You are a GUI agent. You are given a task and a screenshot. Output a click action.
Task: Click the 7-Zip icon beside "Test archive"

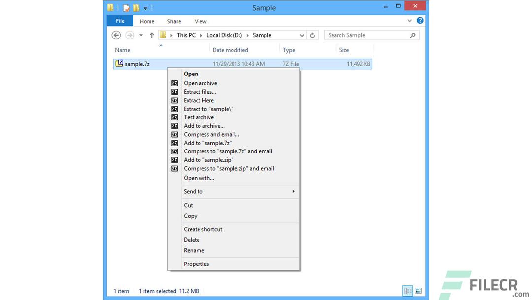tap(175, 117)
